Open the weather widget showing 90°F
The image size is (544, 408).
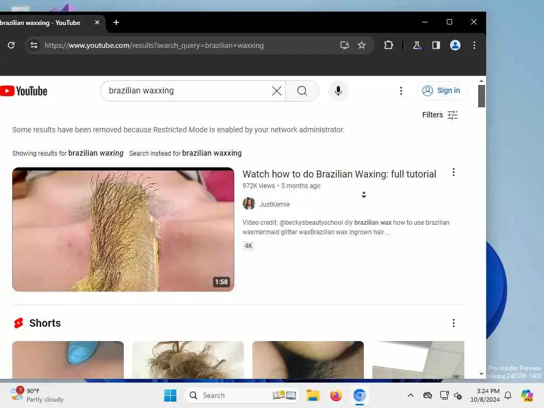point(37,395)
